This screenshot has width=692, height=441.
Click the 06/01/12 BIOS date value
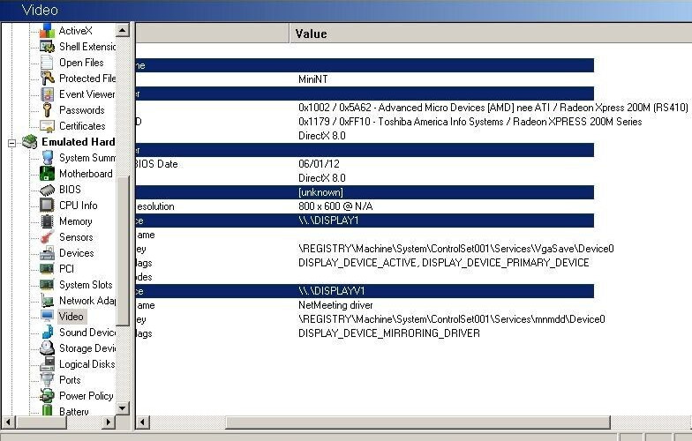tap(319, 164)
